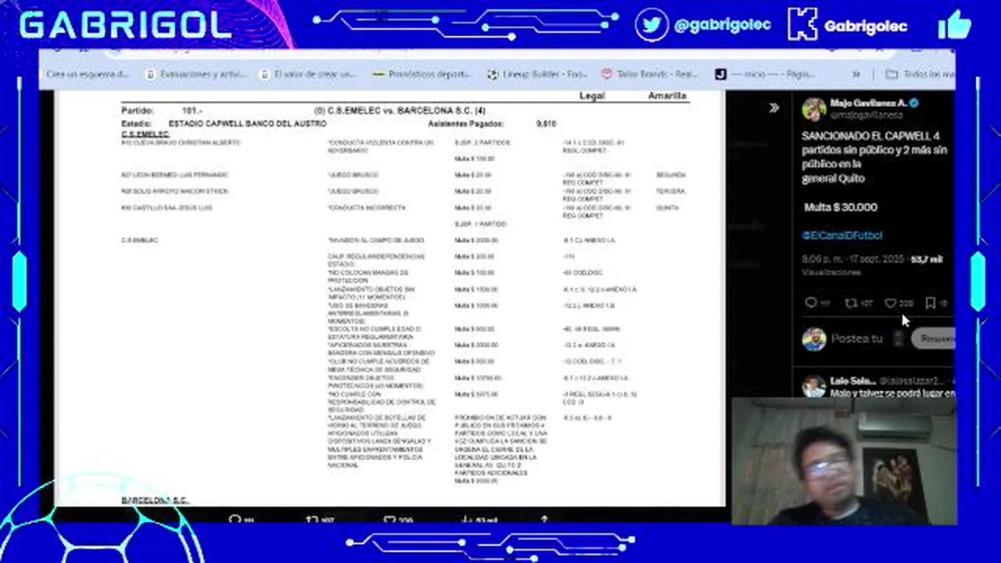1001x563 pixels.
Task: Click the heart icon below the image
Action: [x=389, y=519]
